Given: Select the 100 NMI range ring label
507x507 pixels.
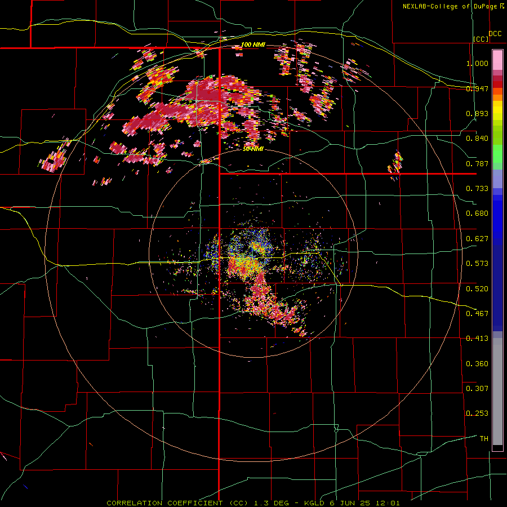Looking at the screenshot, I should tap(253, 45).
